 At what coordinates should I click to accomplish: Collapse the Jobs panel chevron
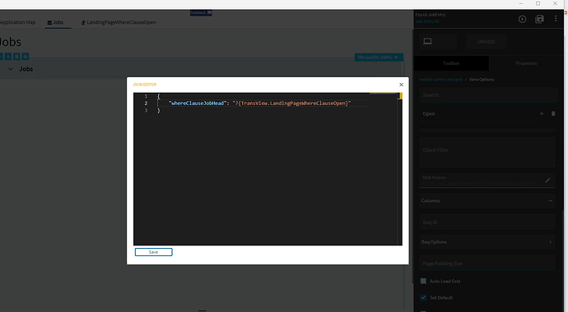(11, 69)
